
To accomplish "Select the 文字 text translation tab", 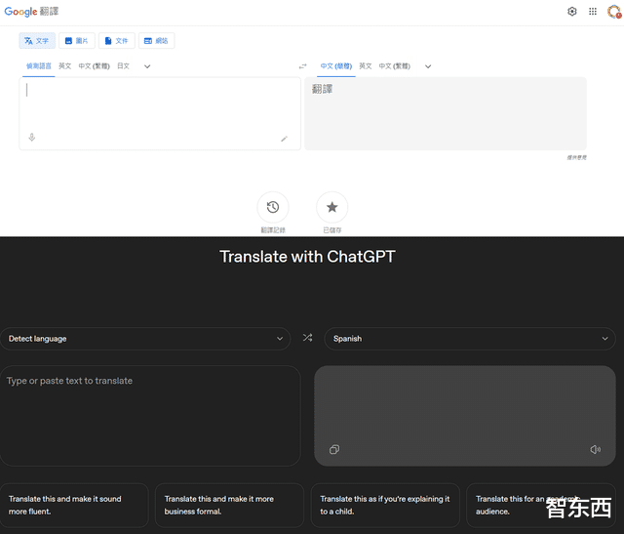I will click(x=37, y=41).
